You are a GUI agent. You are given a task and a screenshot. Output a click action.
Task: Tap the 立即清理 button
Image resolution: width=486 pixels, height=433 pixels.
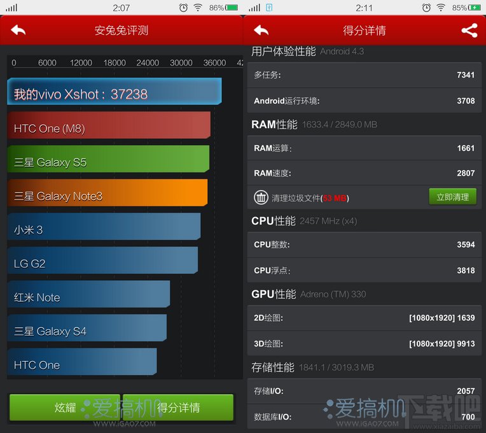click(x=452, y=197)
